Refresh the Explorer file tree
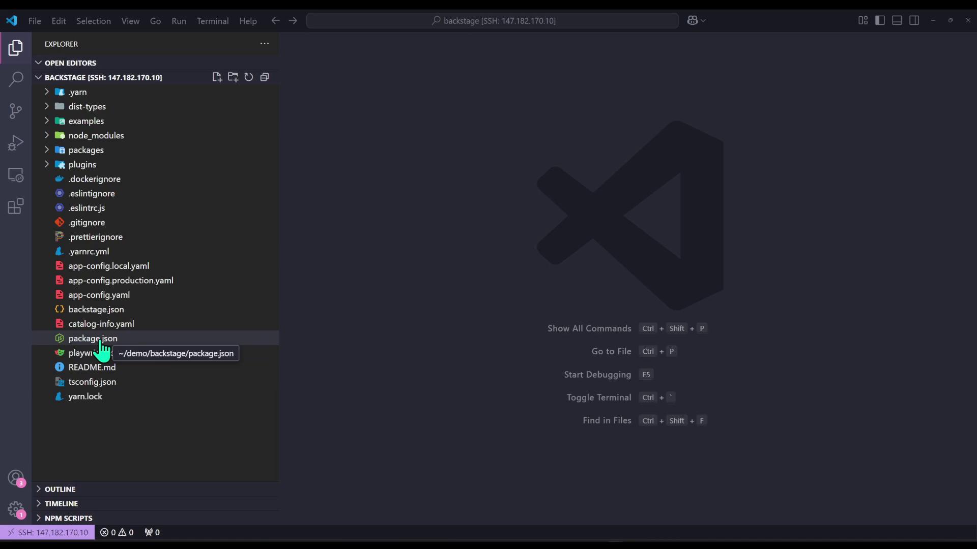Screen dimensions: 977x549 click(x=249, y=77)
